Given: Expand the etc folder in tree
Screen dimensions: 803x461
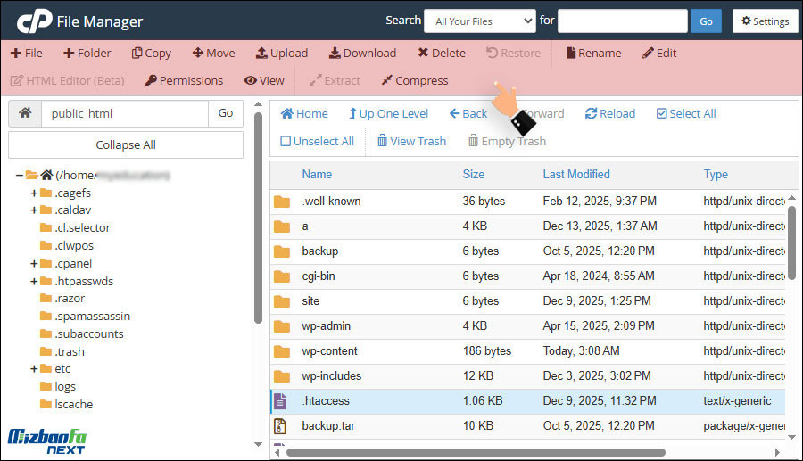Looking at the screenshot, I should click(x=34, y=369).
